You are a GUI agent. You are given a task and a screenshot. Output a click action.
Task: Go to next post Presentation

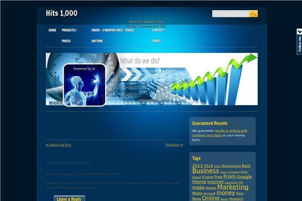(174, 145)
